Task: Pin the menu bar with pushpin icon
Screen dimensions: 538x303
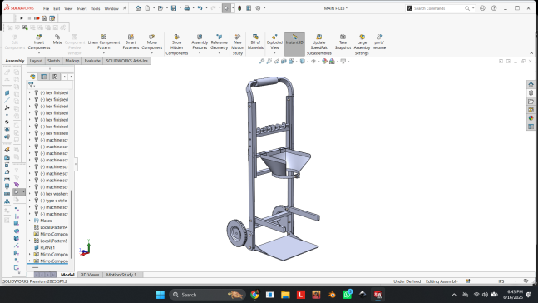Action: coord(125,8)
